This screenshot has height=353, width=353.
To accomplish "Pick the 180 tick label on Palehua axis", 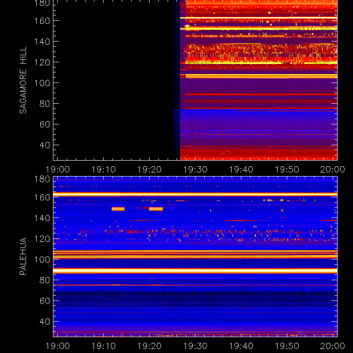I will (42, 179).
